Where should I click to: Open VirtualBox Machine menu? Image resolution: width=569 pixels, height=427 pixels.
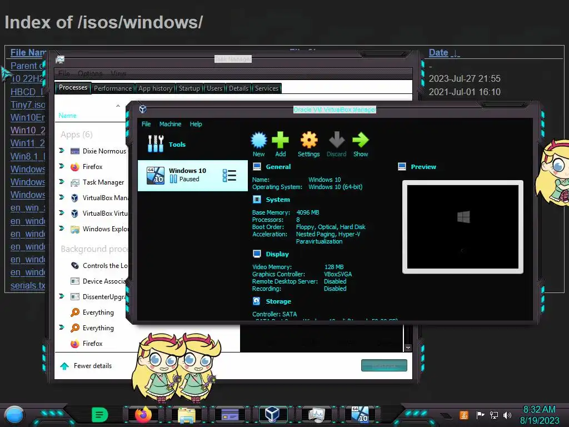pyautogui.click(x=170, y=124)
